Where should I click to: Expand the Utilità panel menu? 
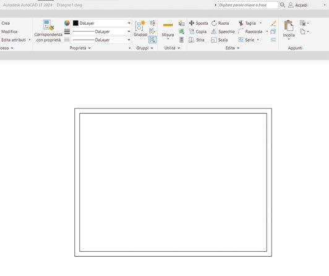click(x=172, y=48)
